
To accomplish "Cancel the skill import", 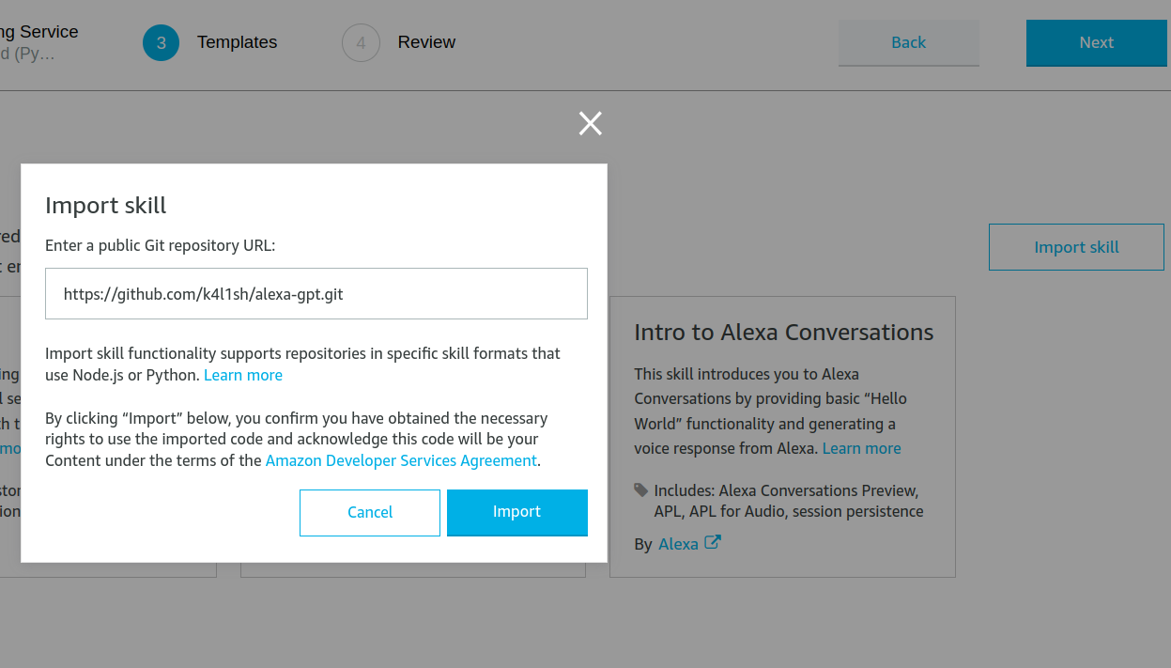I will [370, 512].
